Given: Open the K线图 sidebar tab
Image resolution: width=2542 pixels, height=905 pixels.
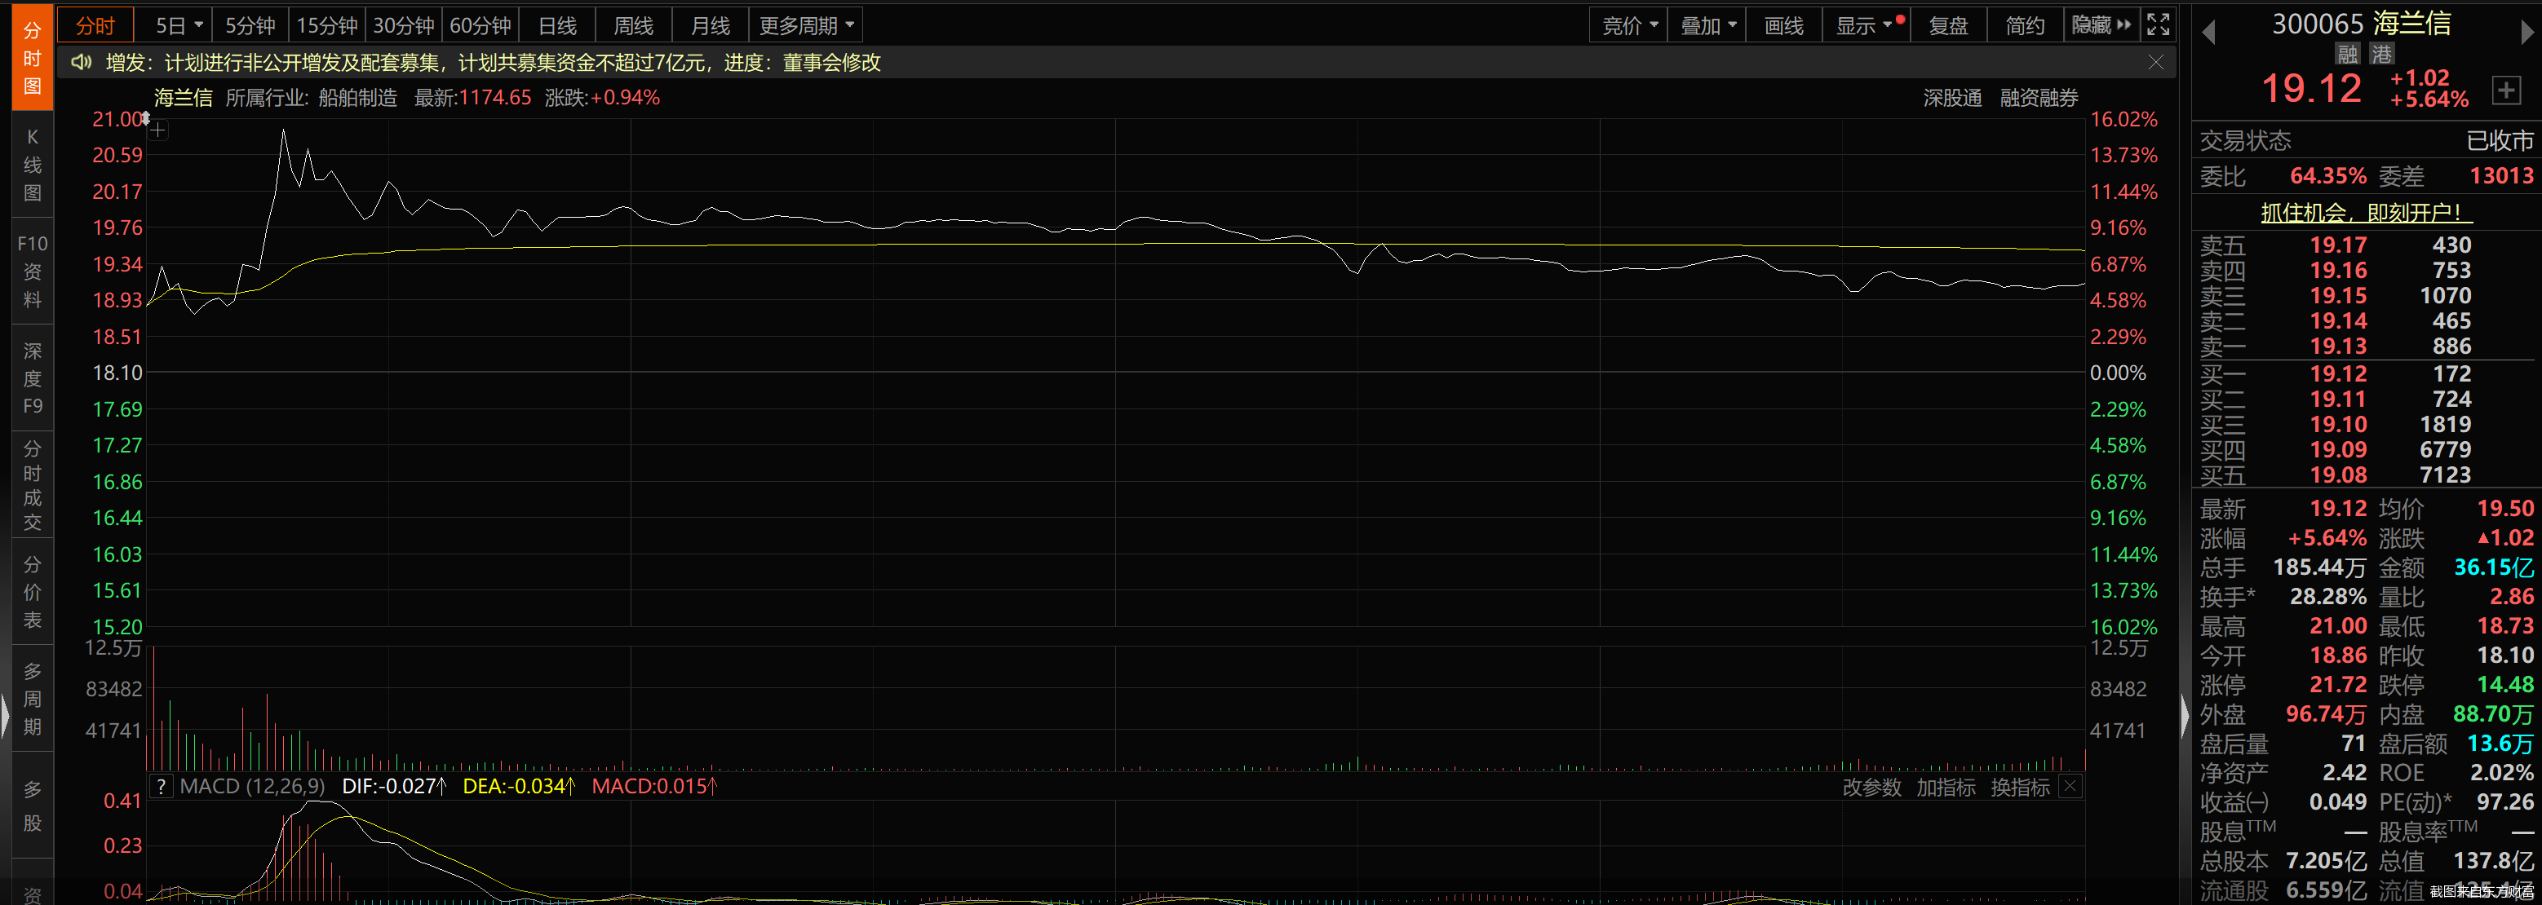Looking at the screenshot, I should [33, 165].
